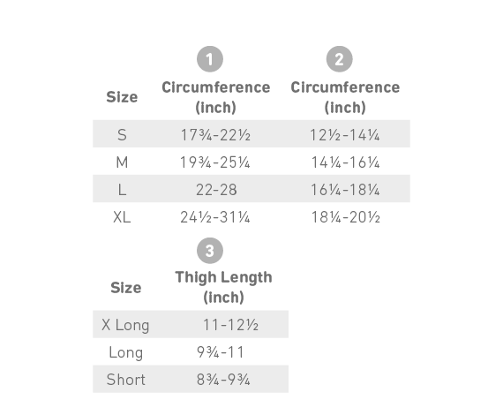Click the second Circumference (inch) header
Viewport: 503px width, 415px height.
pos(345,97)
